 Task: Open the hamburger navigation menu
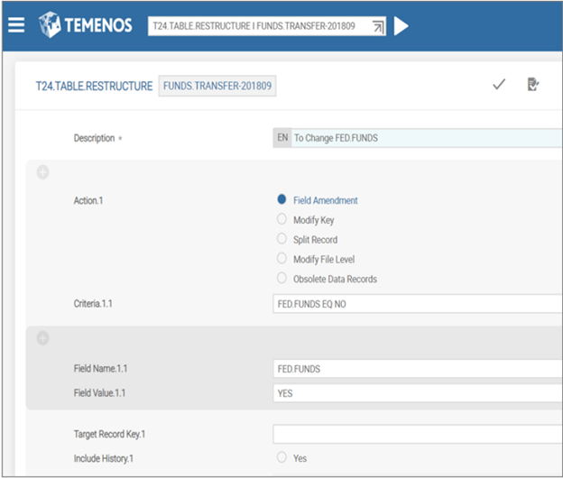pos(16,24)
